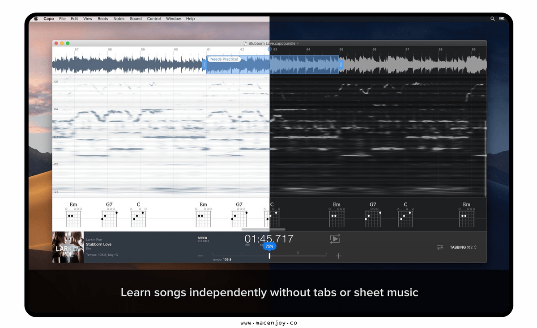This screenshot has height=328, width=537.
Task: Click the 01:45.717 time display
Action: click(x=269, y=239)
